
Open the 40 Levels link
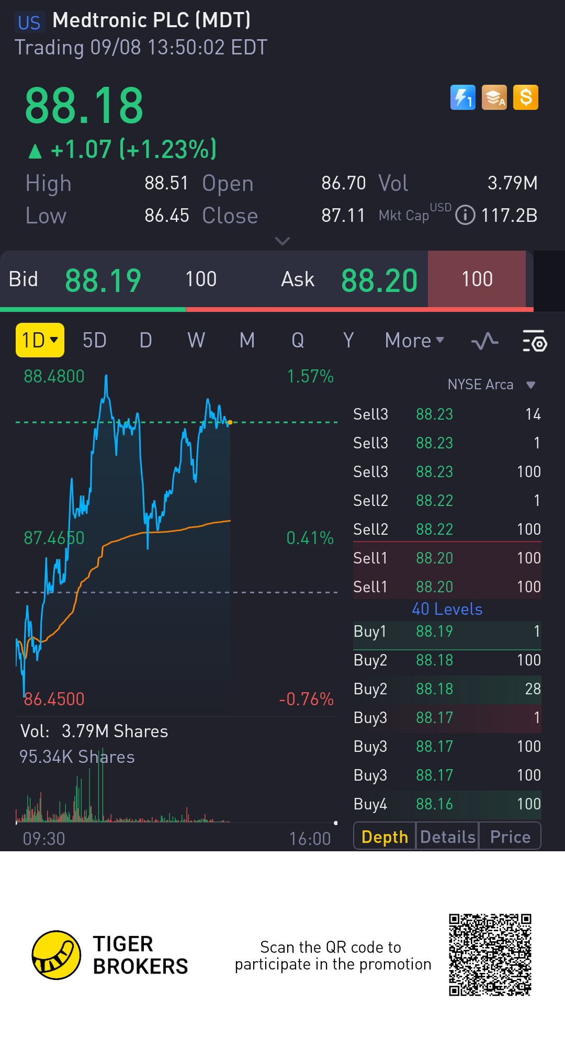(x=447, y=609)
